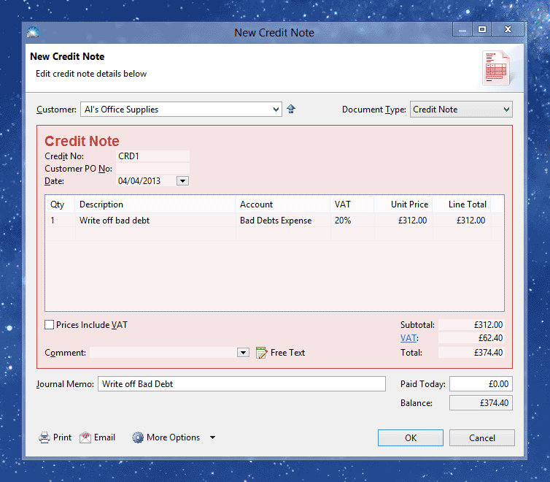Click the blue arrow icon beside Customer
This screenshot has height=482, width=550.
(x=291, y=110)
